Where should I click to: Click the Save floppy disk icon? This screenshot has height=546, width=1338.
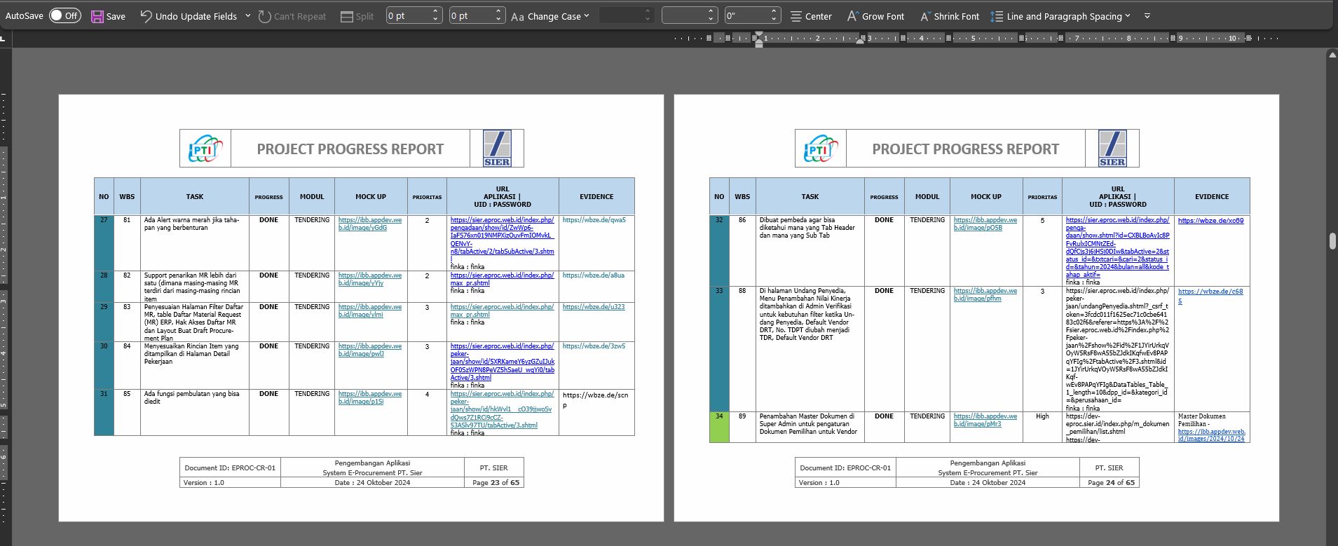(x=97, y=16)
